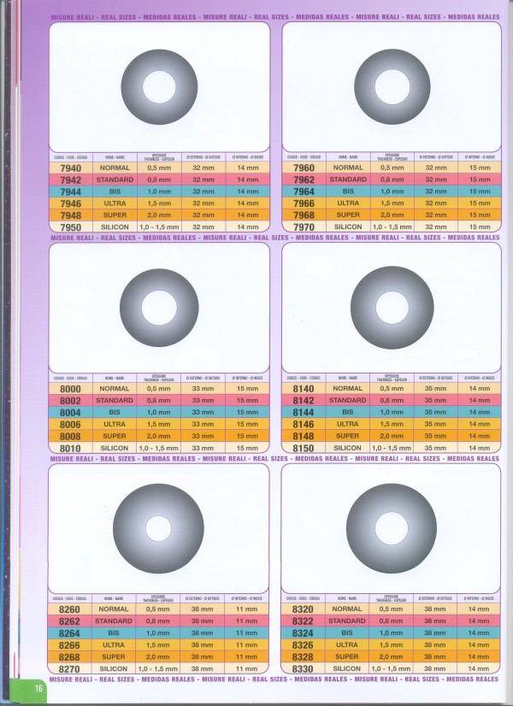
Task: Click product code 8268
Action: pyautogui.click(x=69, y=657)
